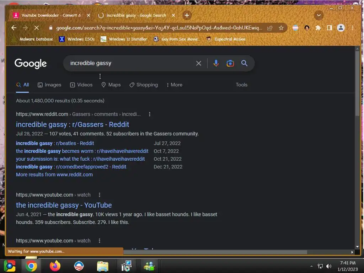364x273 pixels.
Task: Switch to Videos results
Action: tap(81, 85)
